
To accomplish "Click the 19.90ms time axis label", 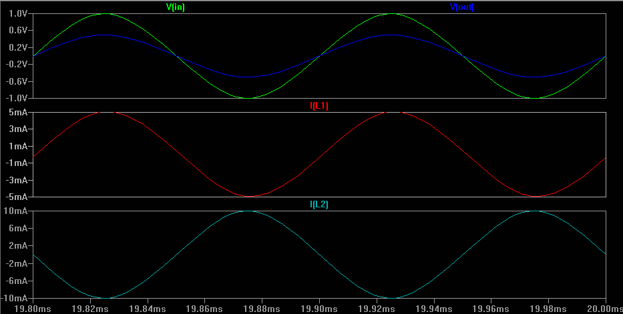I will (x=319, y=309).
